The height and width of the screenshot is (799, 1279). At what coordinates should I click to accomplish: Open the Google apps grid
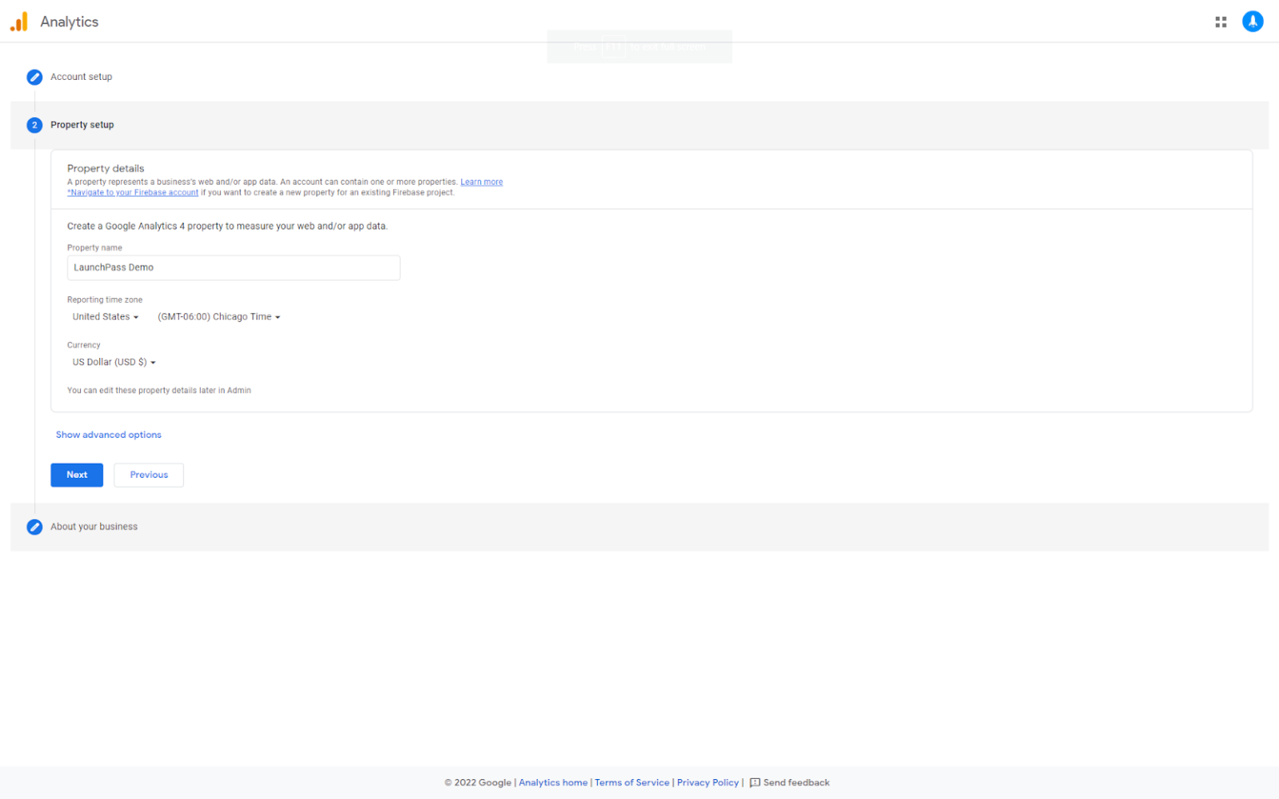pos(1221,21)
